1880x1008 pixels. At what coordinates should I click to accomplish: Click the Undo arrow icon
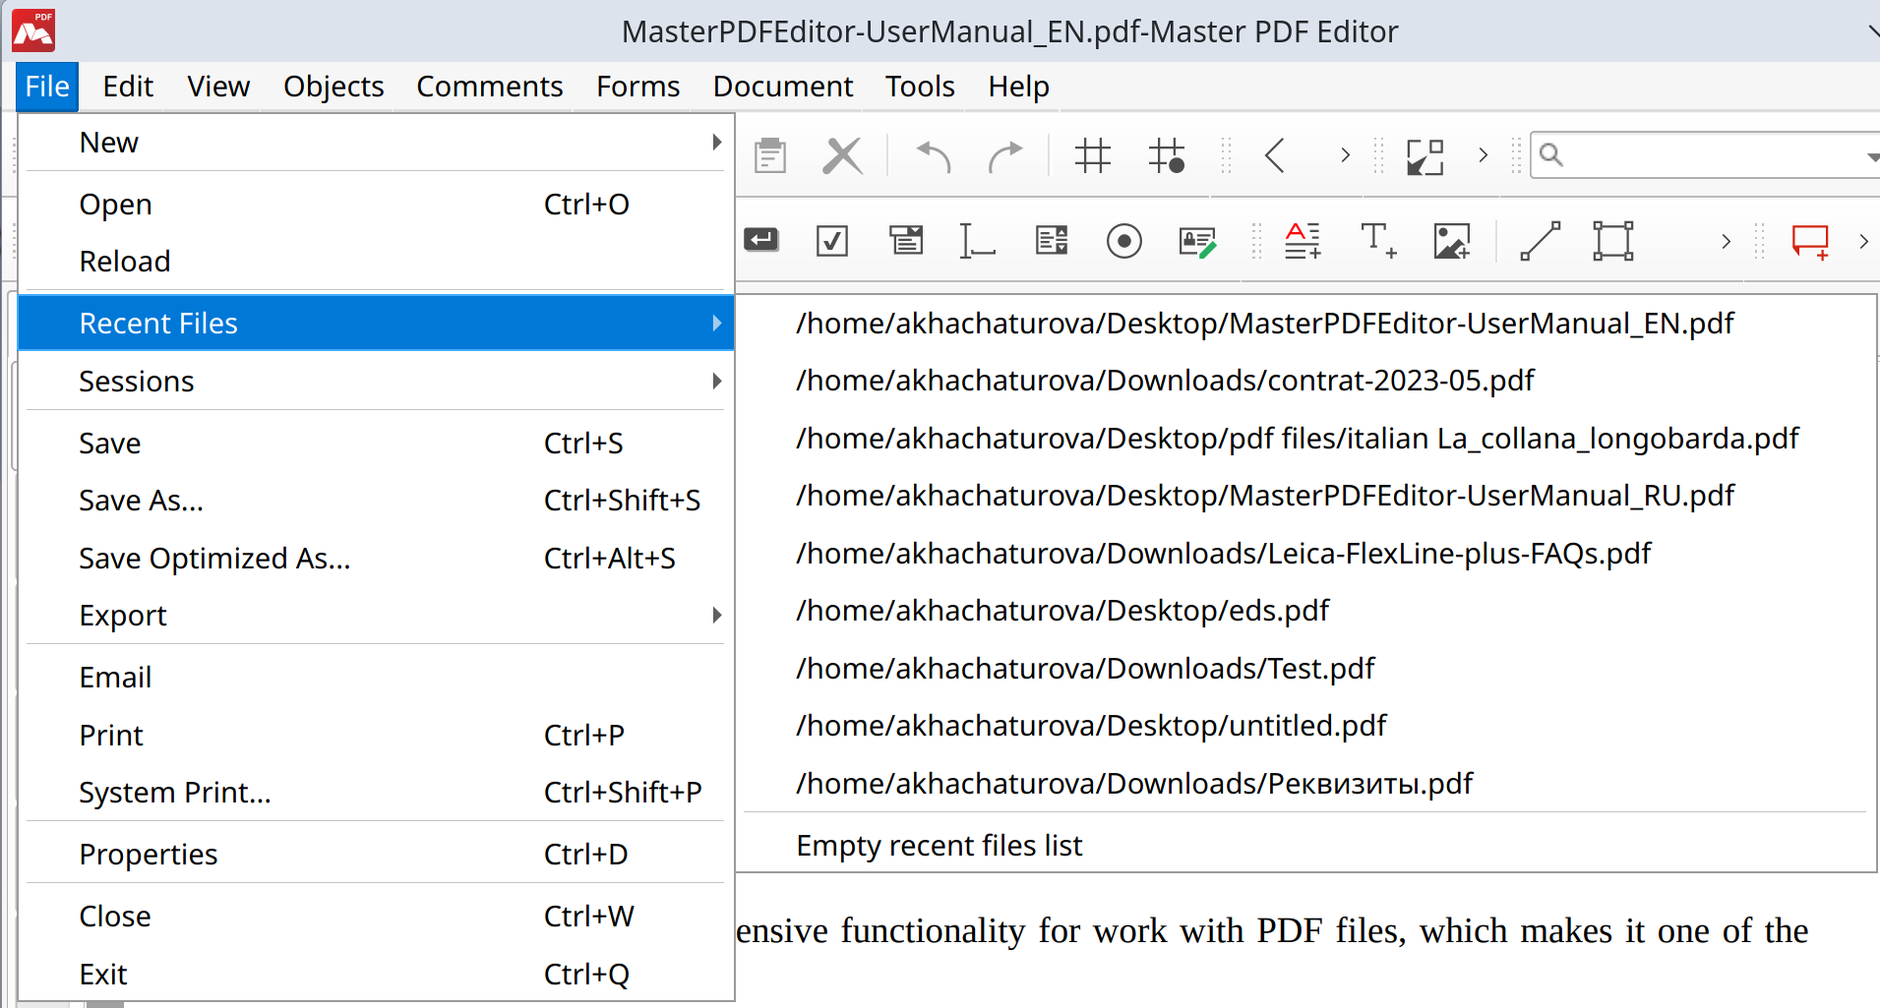(x=934, y=155)
